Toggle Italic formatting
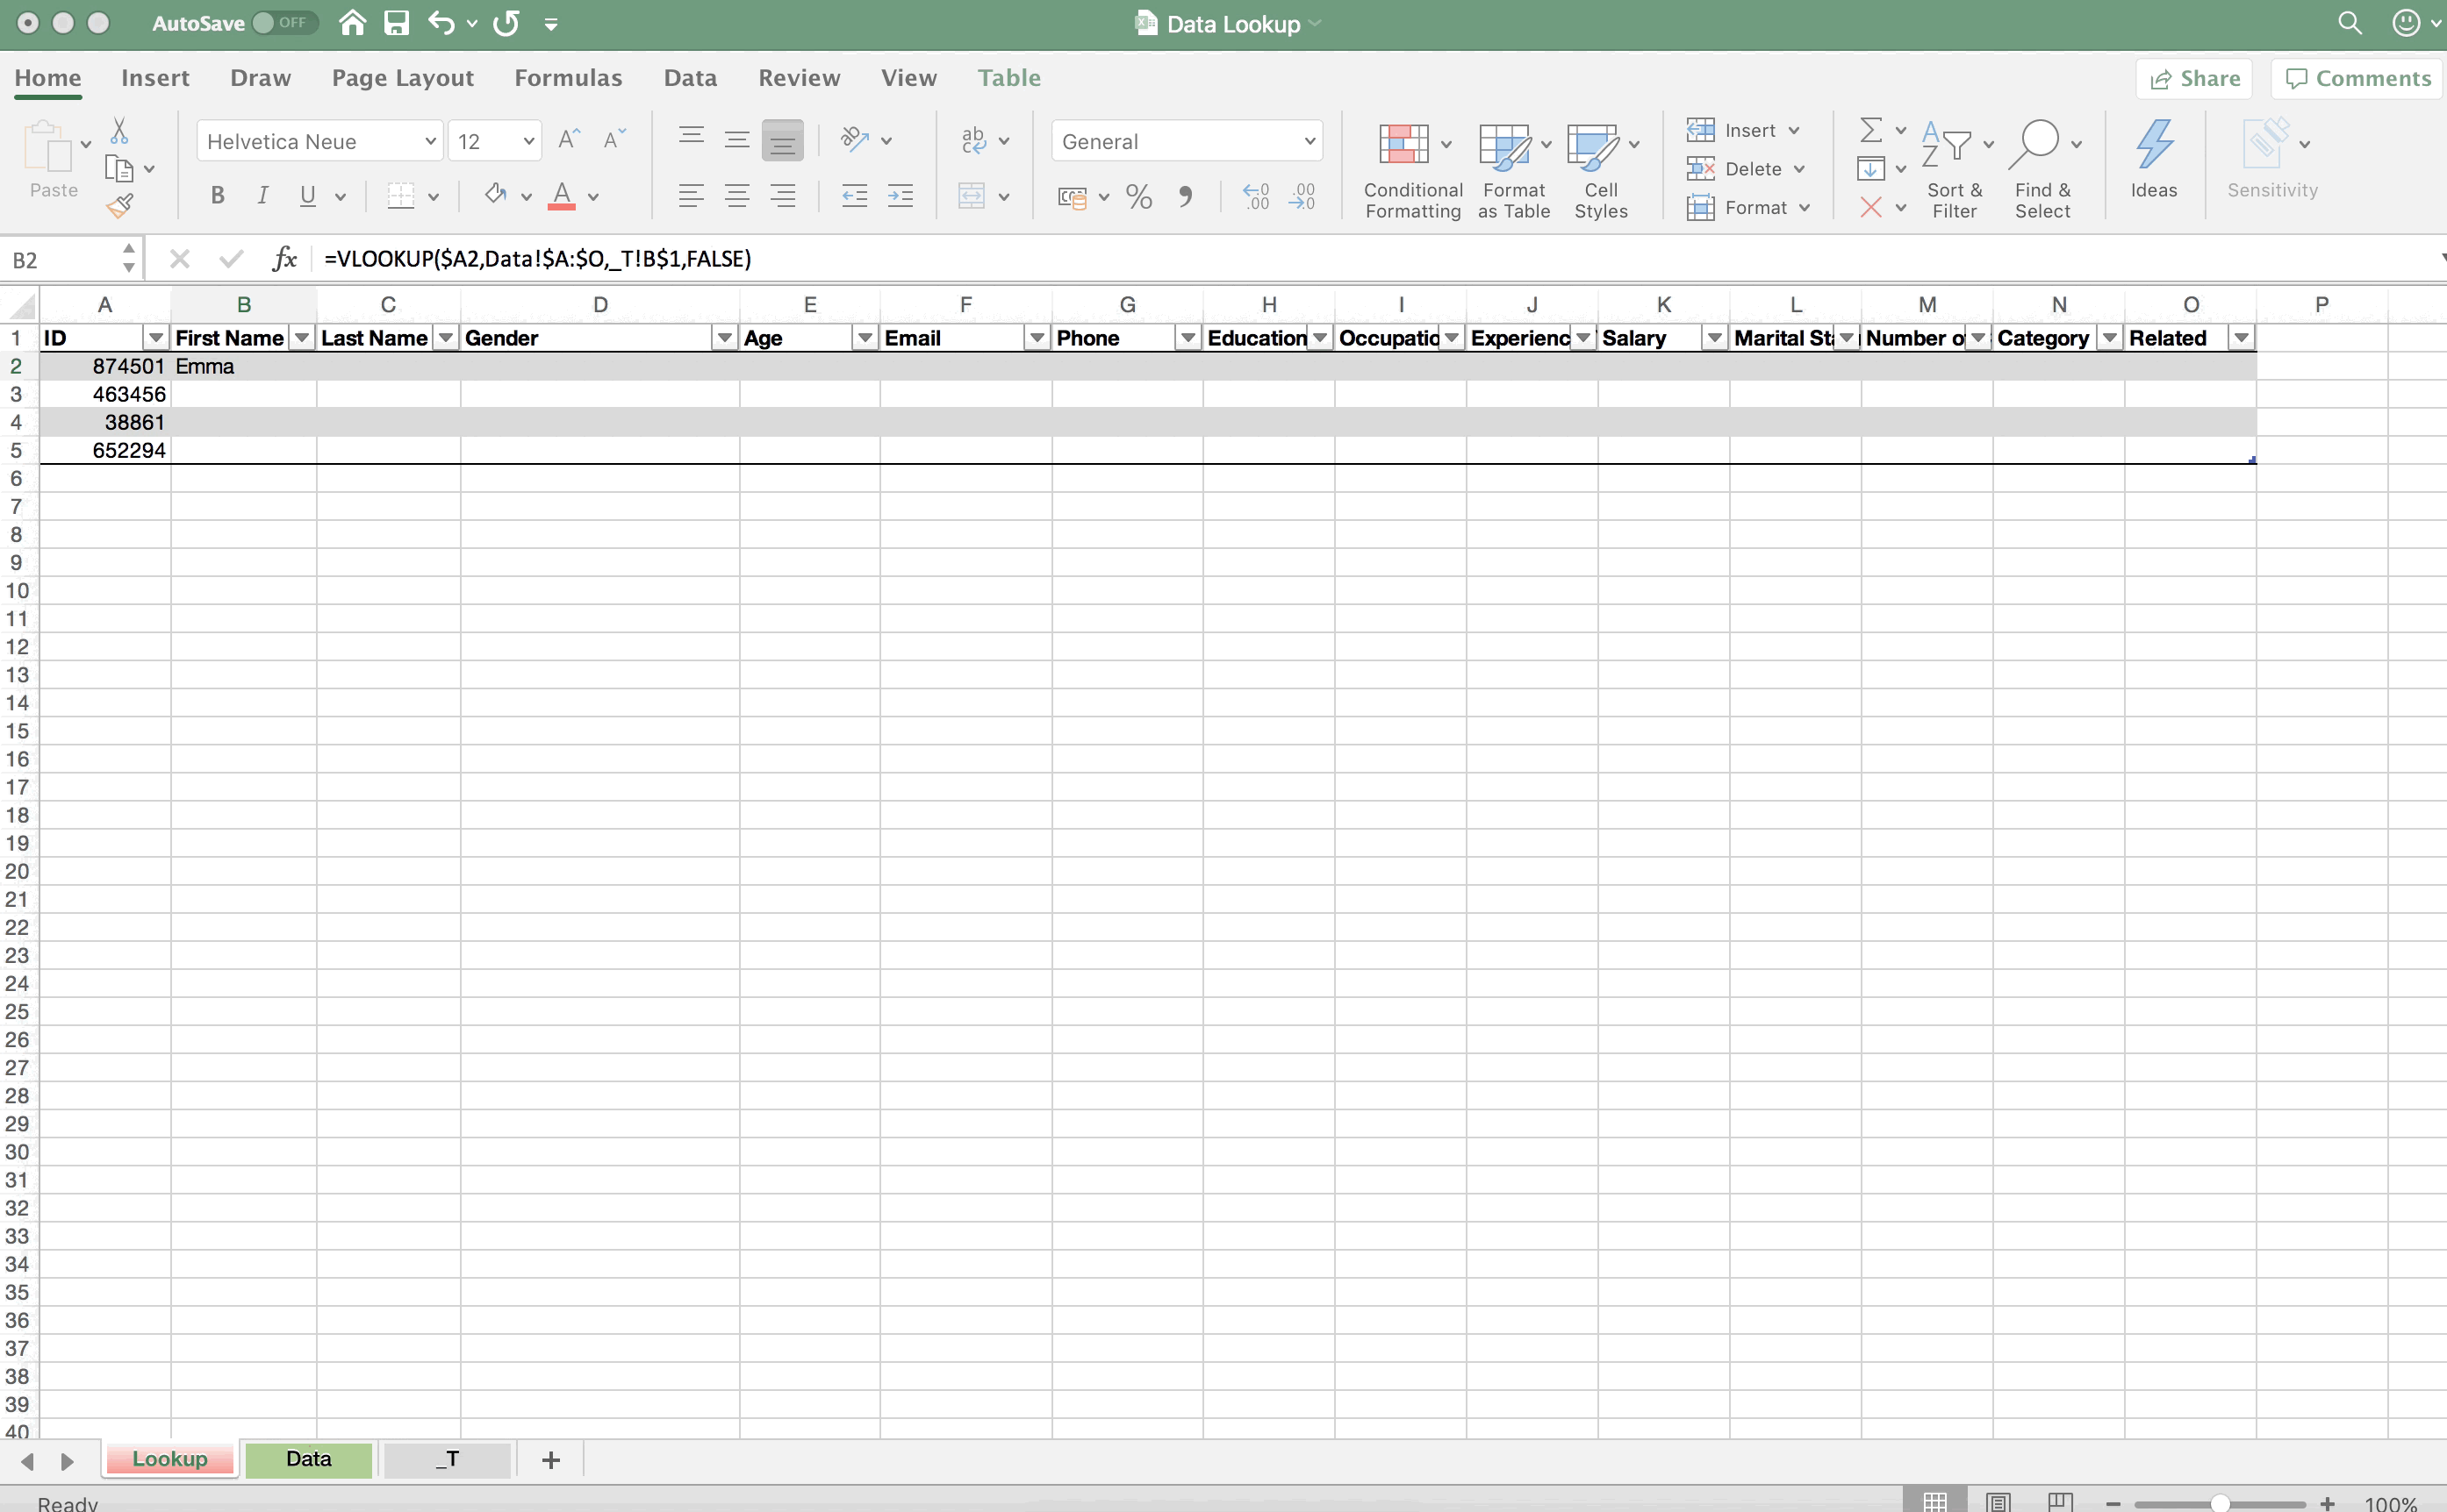This screenshot has width=2447, height=1512. (x=262, y=196)
